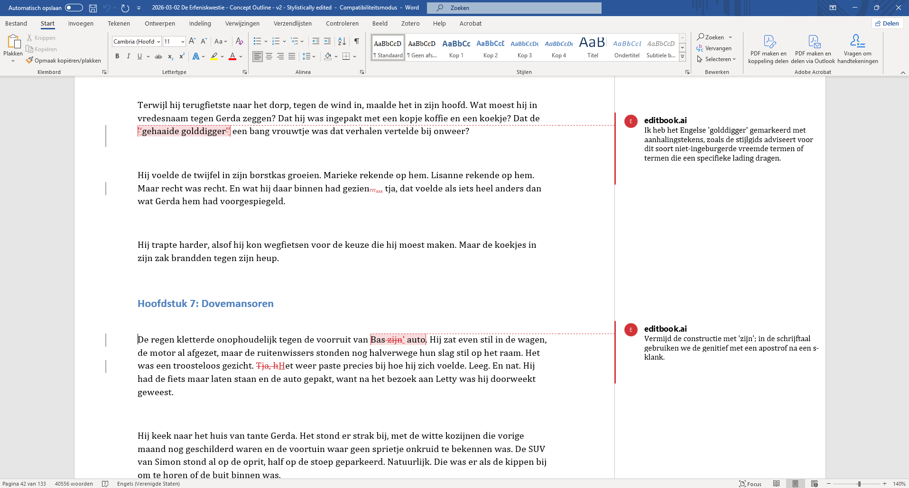909x488 pixels.
Task: Open the Zotero tab
Action: coord(410,24)
